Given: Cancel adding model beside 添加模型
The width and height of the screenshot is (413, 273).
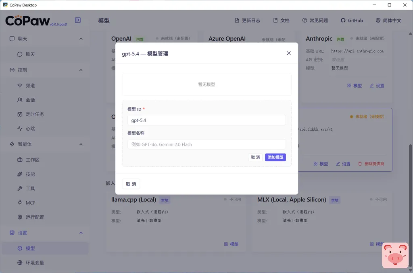Looking at the screenshot, I should pos(255,157).
